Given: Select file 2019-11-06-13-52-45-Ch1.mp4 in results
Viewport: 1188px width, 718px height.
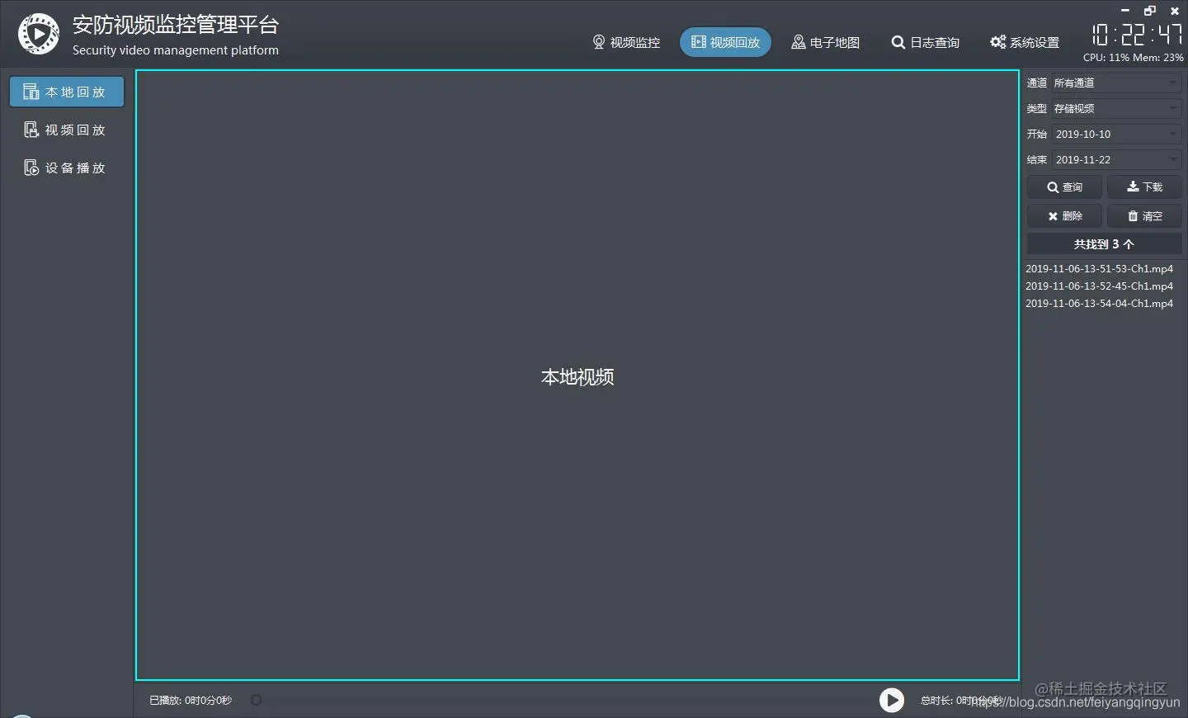Looking at the screenshot, I should (1100, 286).
